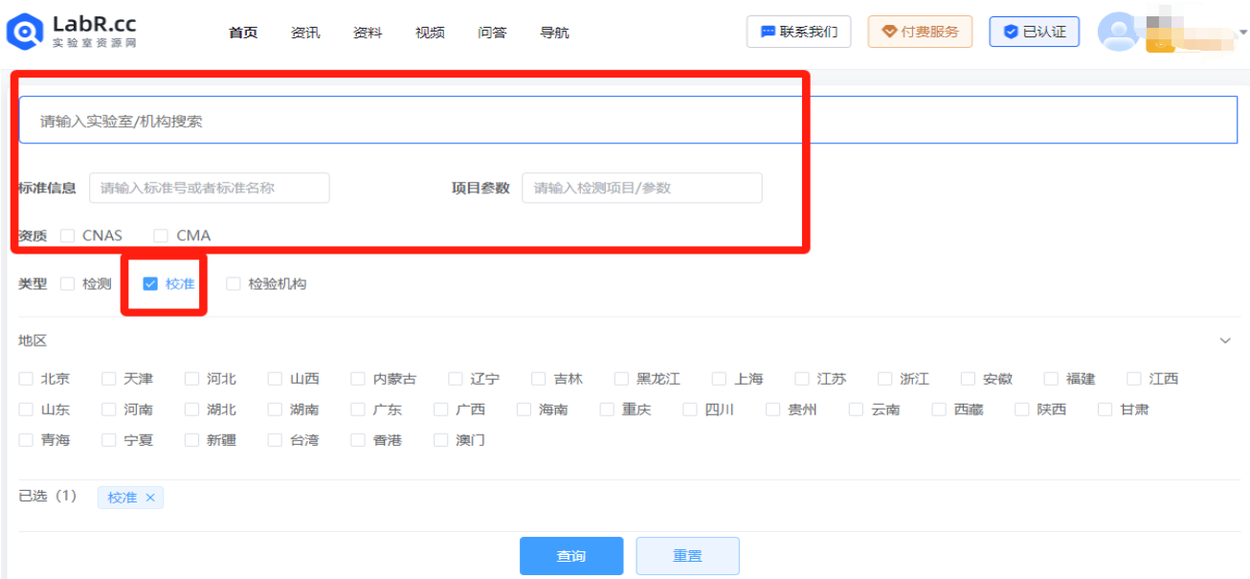Open the 资讯 navigation menu item
This screenshot has height=579, width=1250.
click(305, 33)
